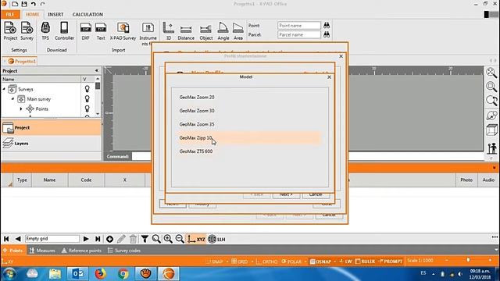The width and height of the screenshot is (500, 281).
Task: Click the Point name input field
Action: click(298, 25)
